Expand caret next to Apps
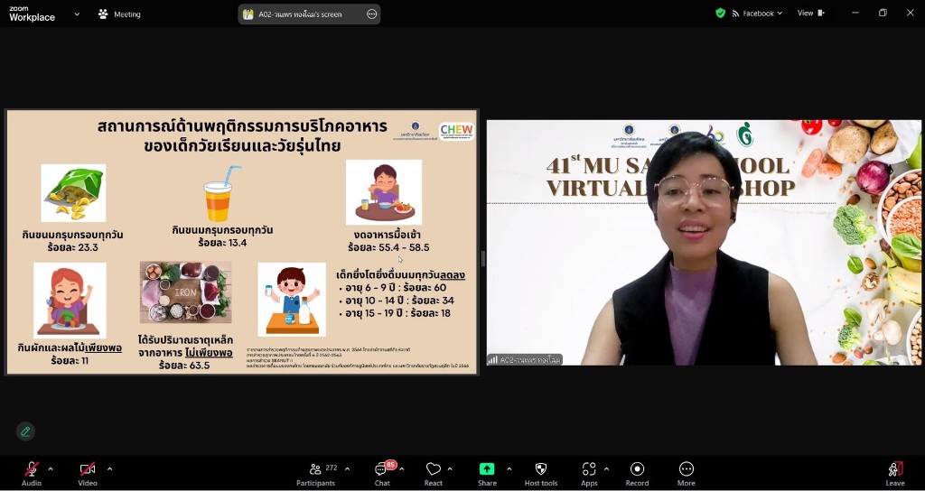Viewport: 925px width, 491px height. 606,469
